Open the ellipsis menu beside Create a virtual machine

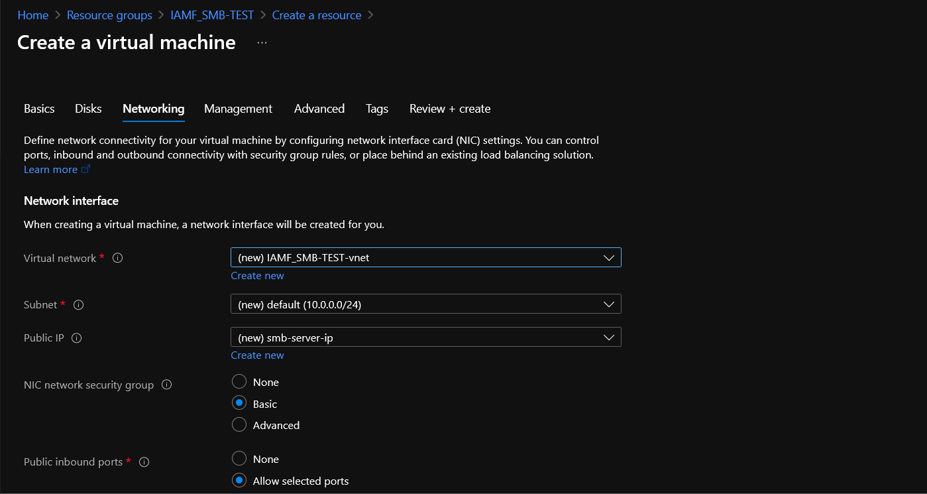point(262,43)
